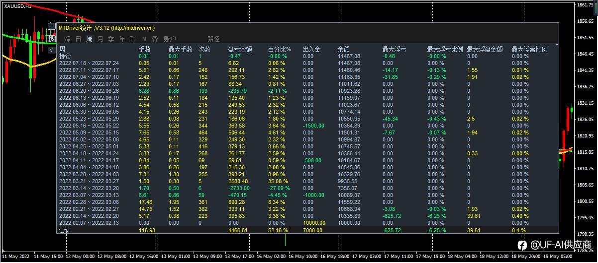Viewport: 598px width, 263px height.
Task: Click the 最大浮亏 column header
Action: (x=395, y=50)
